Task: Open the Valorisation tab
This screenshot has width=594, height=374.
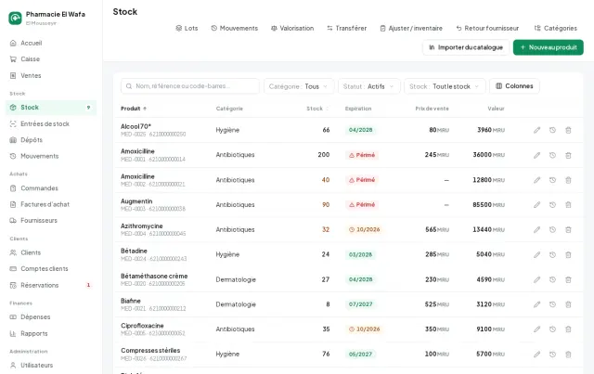Action: (292, 28)
